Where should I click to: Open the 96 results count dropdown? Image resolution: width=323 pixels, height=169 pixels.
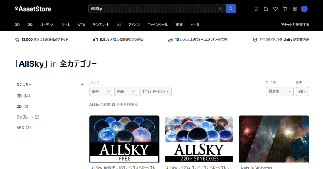coord(302,91)
